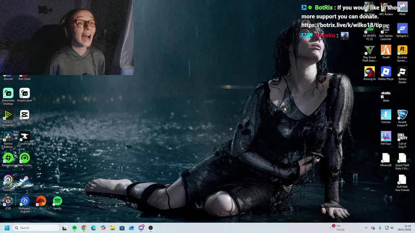
Task: Select the Razer Axon desktop icon
Action: [x=8, y=160]
